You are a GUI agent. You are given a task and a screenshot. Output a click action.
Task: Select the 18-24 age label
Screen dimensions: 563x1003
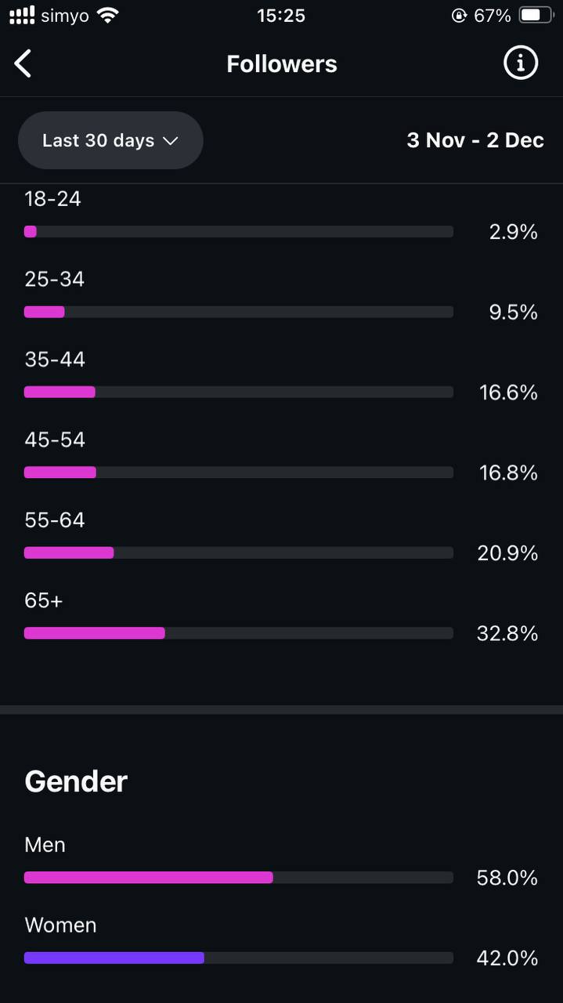tap(52, 199)
